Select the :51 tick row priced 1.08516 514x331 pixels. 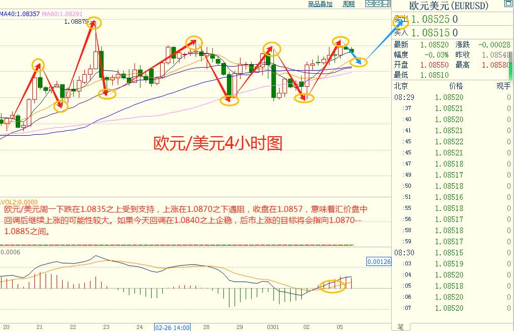pyautogui.click(x=452, y=197)
